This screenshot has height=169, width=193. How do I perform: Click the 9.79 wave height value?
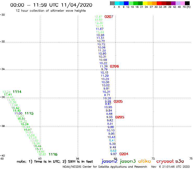(104, 69)
